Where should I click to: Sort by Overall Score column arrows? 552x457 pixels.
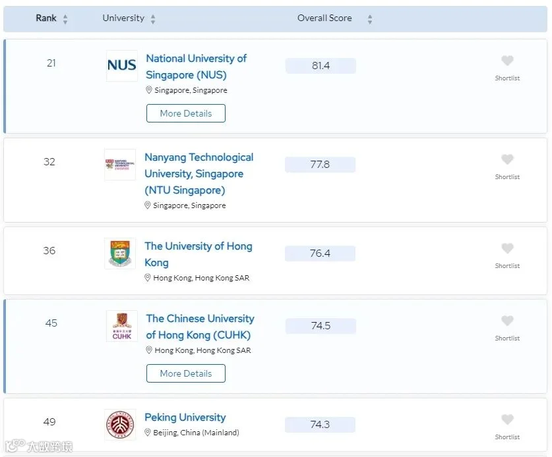[x=369, y=19]
